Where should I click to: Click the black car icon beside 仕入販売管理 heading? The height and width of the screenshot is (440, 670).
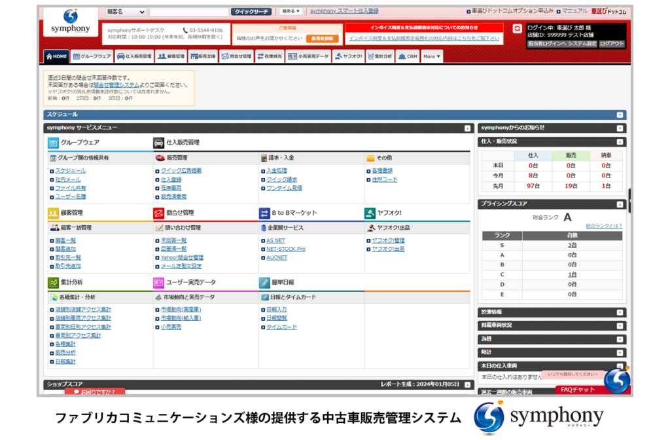click(x=158, y=143)
